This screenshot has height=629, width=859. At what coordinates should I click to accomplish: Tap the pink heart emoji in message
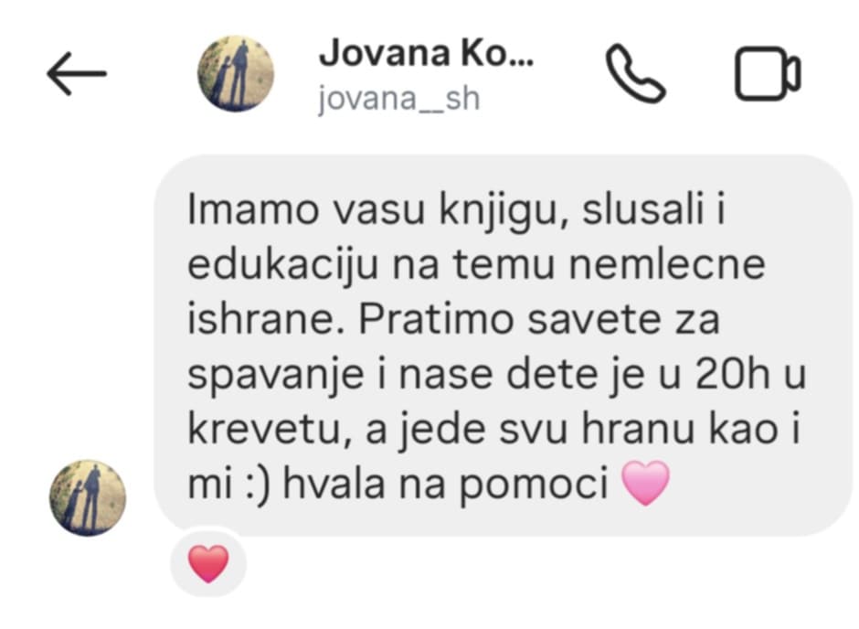coord(646,483)
